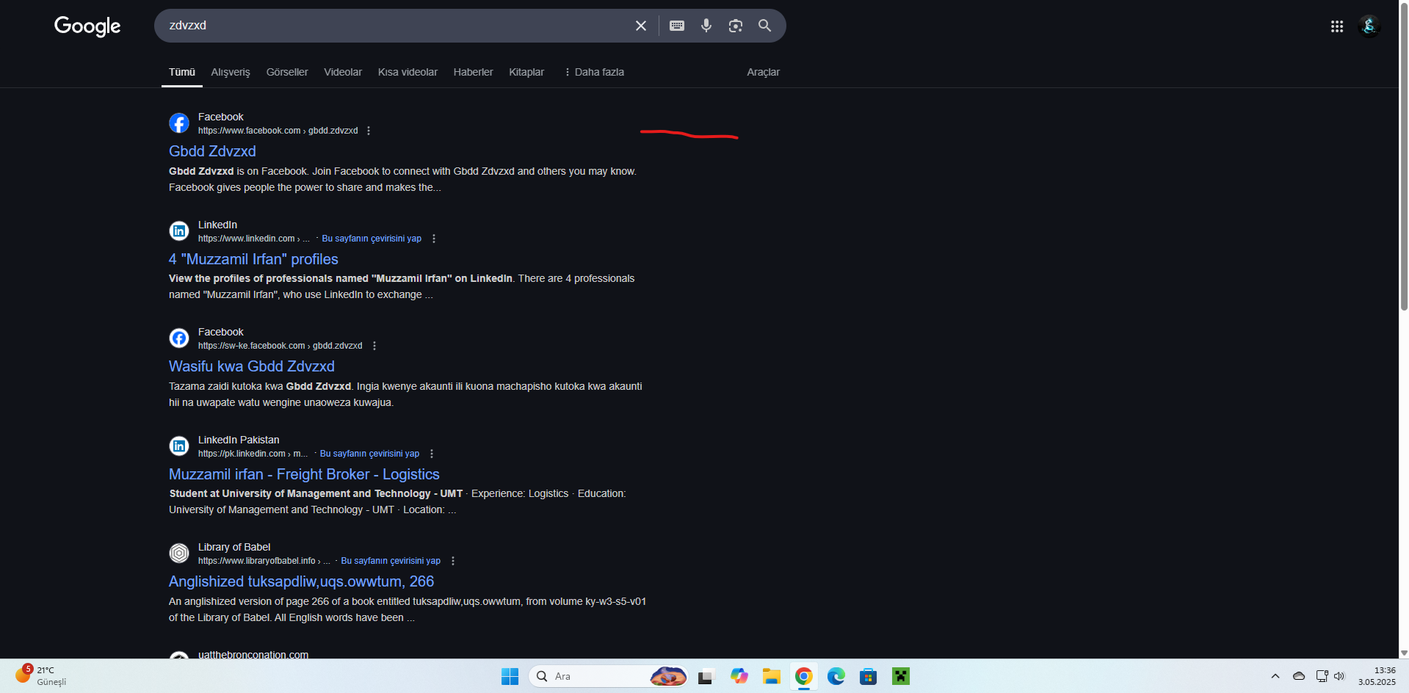This screenshot has width=1409, height=693.
Task: Open Microsoft Store from the taskbar
Action: click(869, 676)
